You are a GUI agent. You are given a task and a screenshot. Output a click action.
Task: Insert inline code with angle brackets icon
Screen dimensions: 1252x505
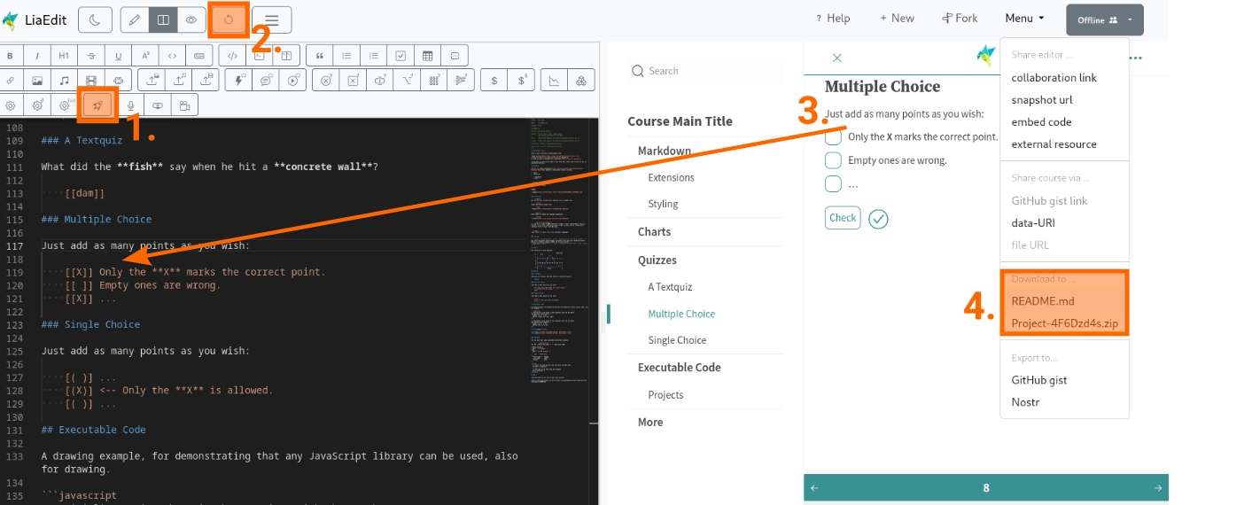(x=172, y=56)
